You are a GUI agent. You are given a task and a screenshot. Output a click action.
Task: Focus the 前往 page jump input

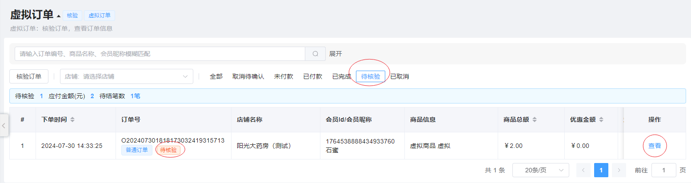click(x=664, y=170)
